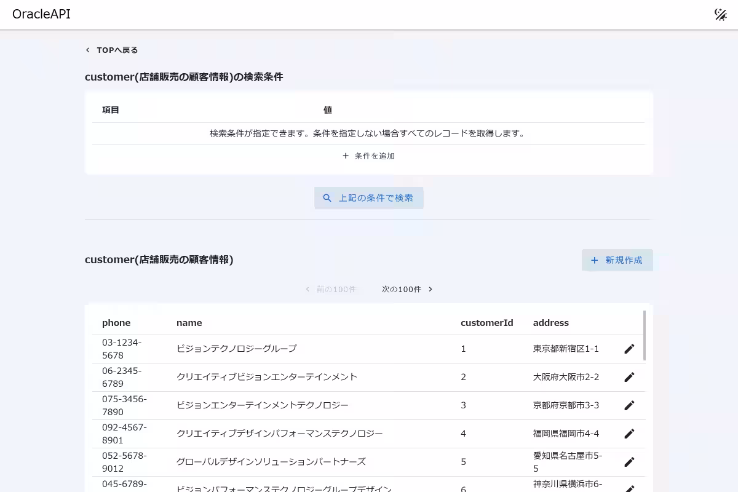
Task: Click the magnifier icon on the search button
Action: click(327, 198)
